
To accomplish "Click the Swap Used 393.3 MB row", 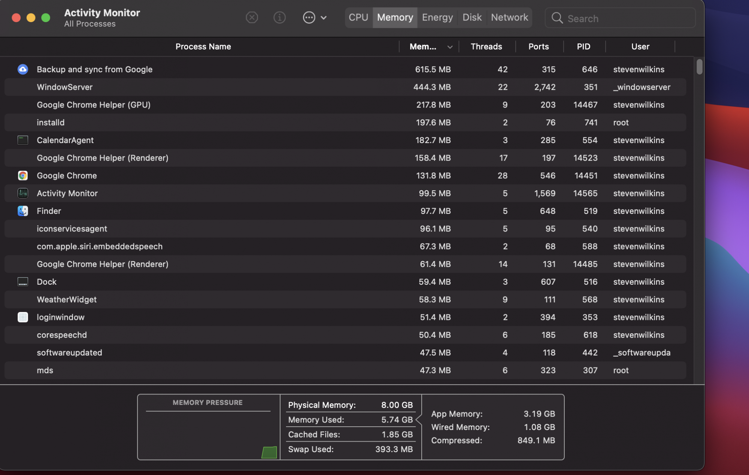I will pos(351,449).
